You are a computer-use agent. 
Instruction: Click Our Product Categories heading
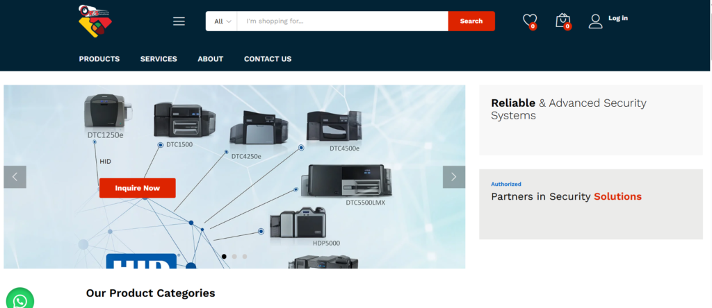(x=150, y=293)
